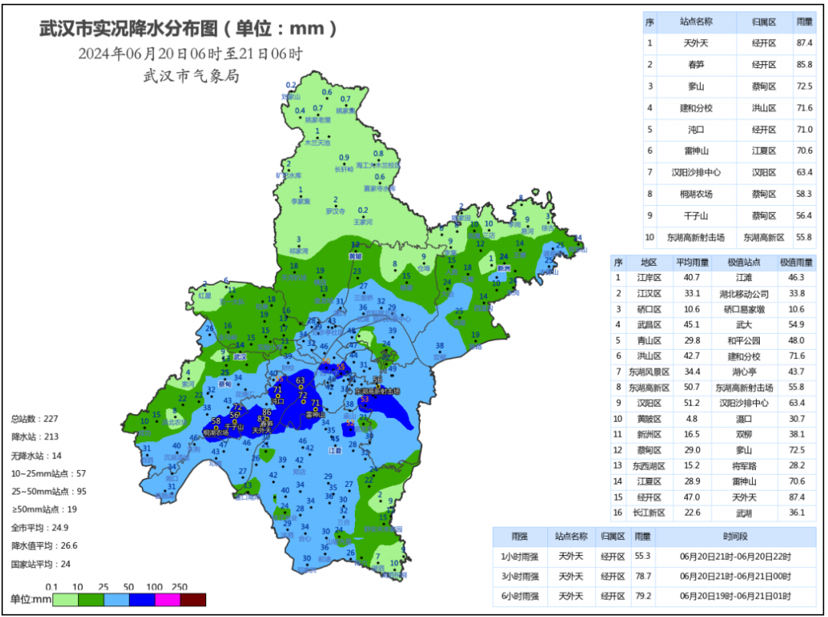
Task: Select the light blue 25–50 mm legend swatch
Action: point(116,599)
